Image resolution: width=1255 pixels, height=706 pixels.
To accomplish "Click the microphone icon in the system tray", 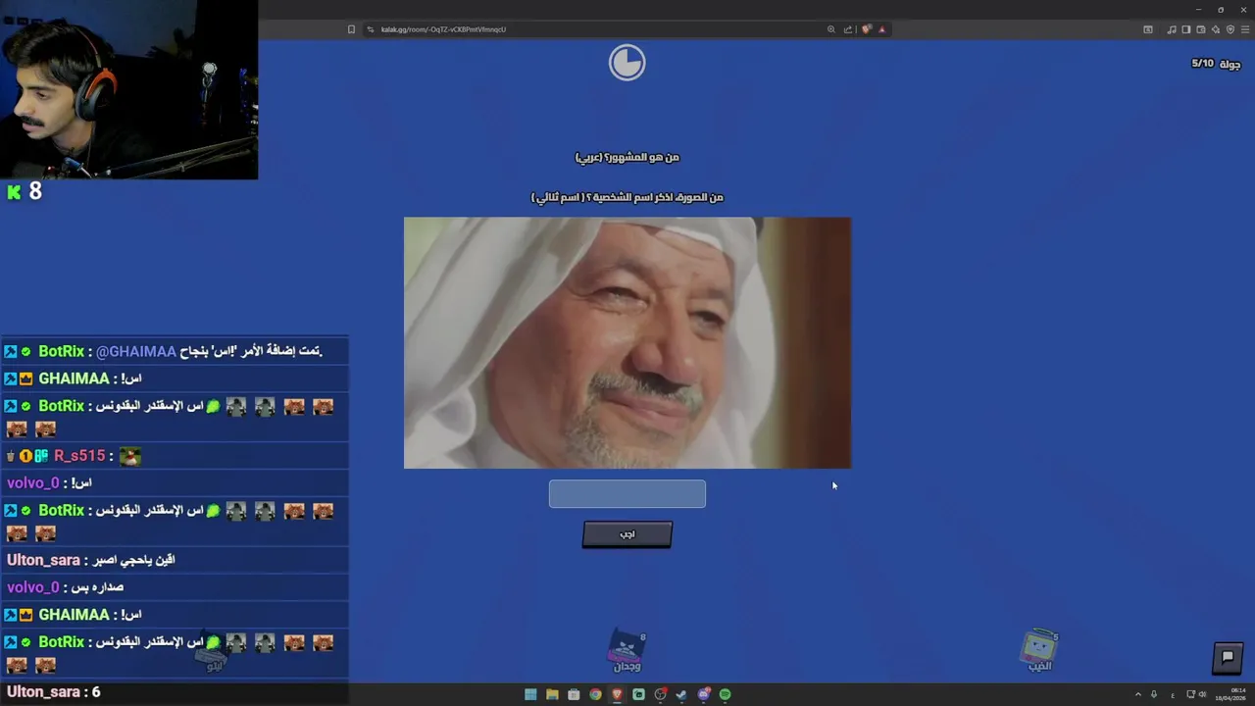I will click(1154, 694).
